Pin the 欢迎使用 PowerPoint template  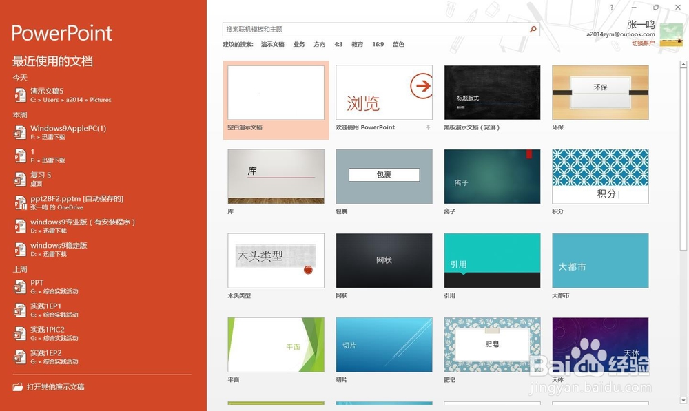pyautogui.click(x=428, y=127)
